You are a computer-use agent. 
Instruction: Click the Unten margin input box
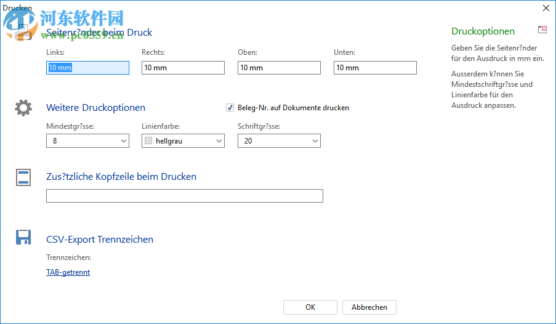(x=375, y=68)
